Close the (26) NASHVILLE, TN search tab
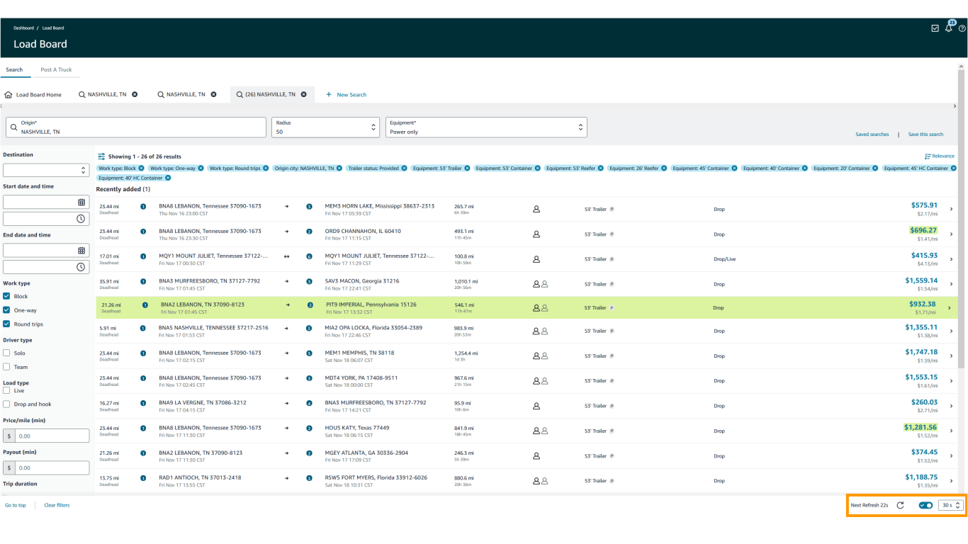968x544 pixels. (304, 94)
